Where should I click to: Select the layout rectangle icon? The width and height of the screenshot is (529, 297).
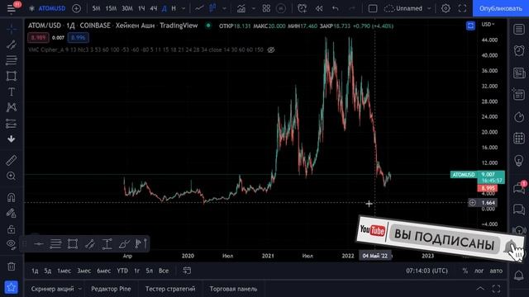coord(373,8)
